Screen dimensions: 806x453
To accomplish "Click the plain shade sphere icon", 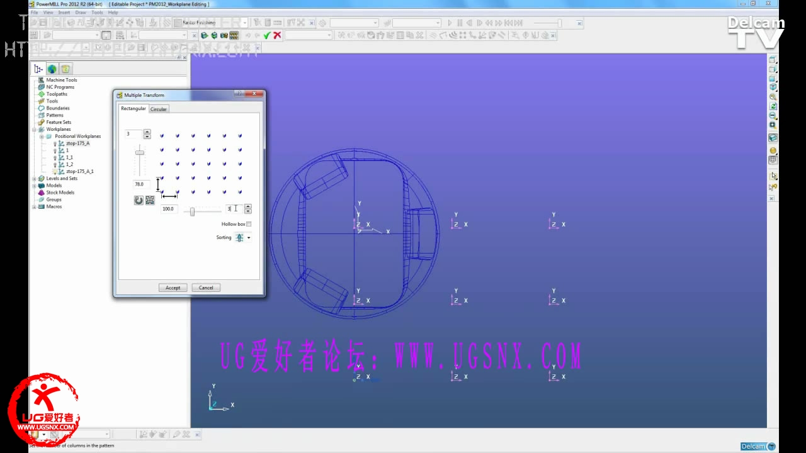I will coord(773,150).
